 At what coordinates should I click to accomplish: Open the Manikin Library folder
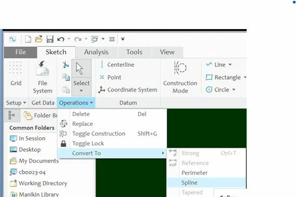pyautogui.click(x=34, y=194)
